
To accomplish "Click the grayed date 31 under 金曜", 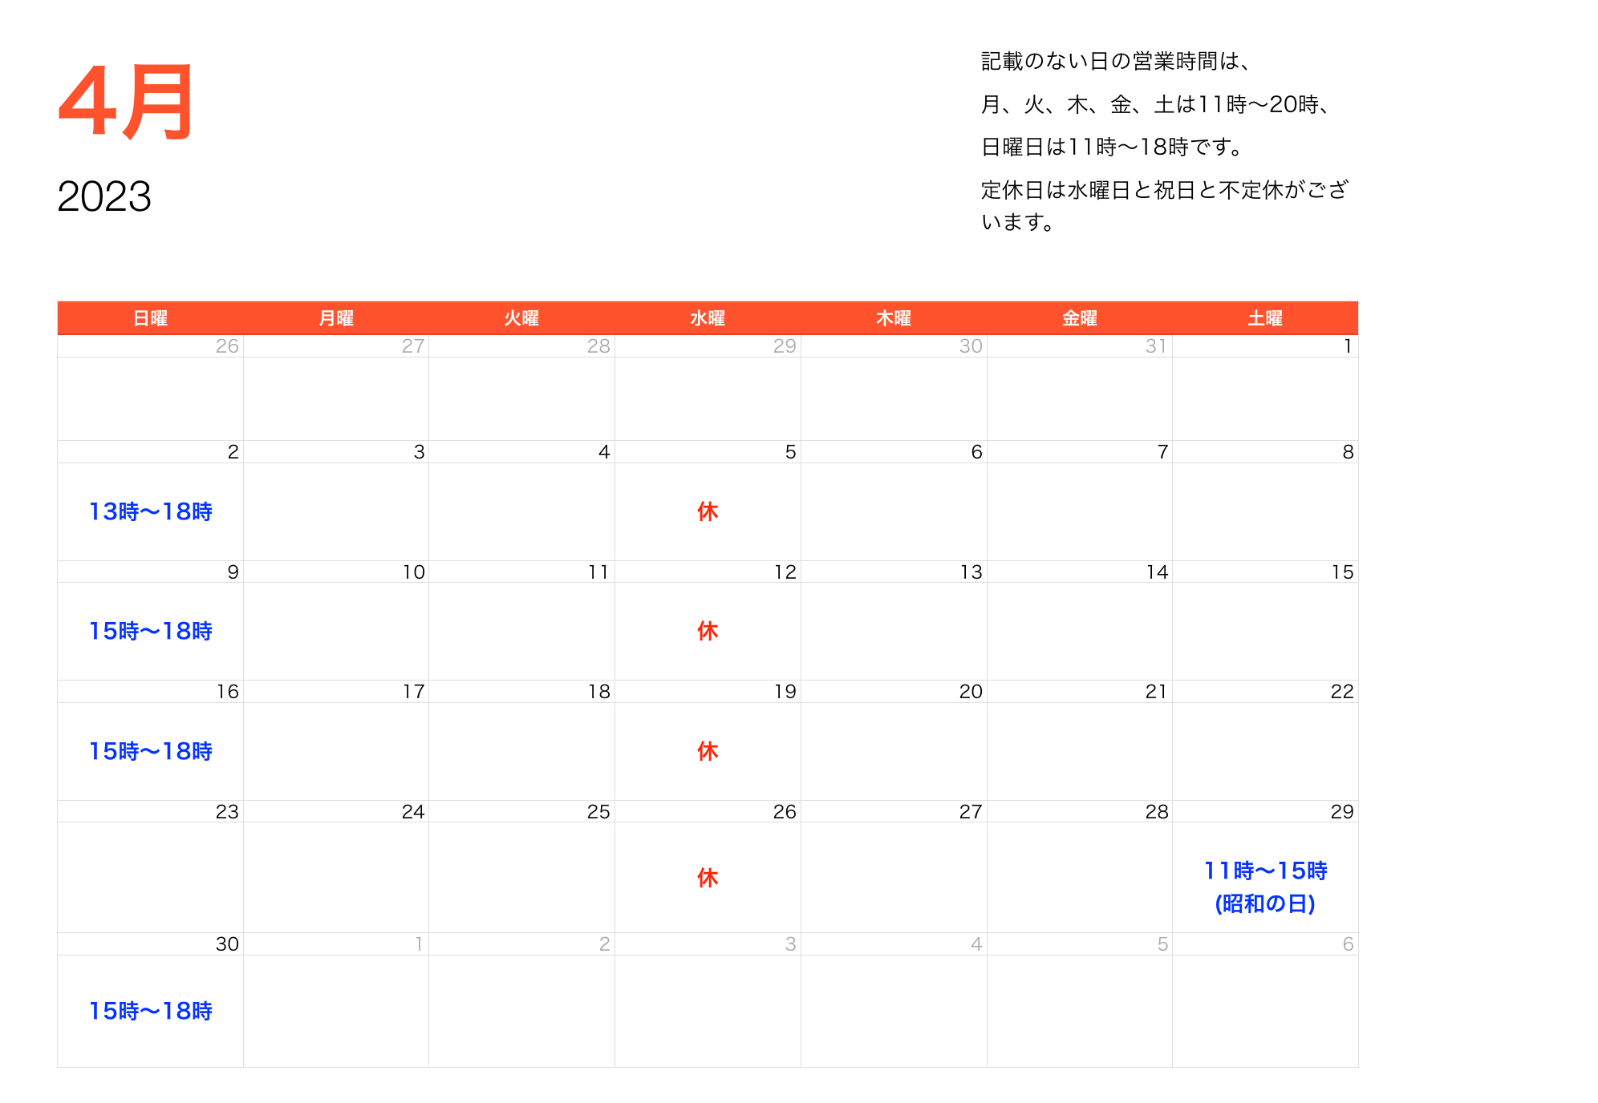I will point(1157,346).
